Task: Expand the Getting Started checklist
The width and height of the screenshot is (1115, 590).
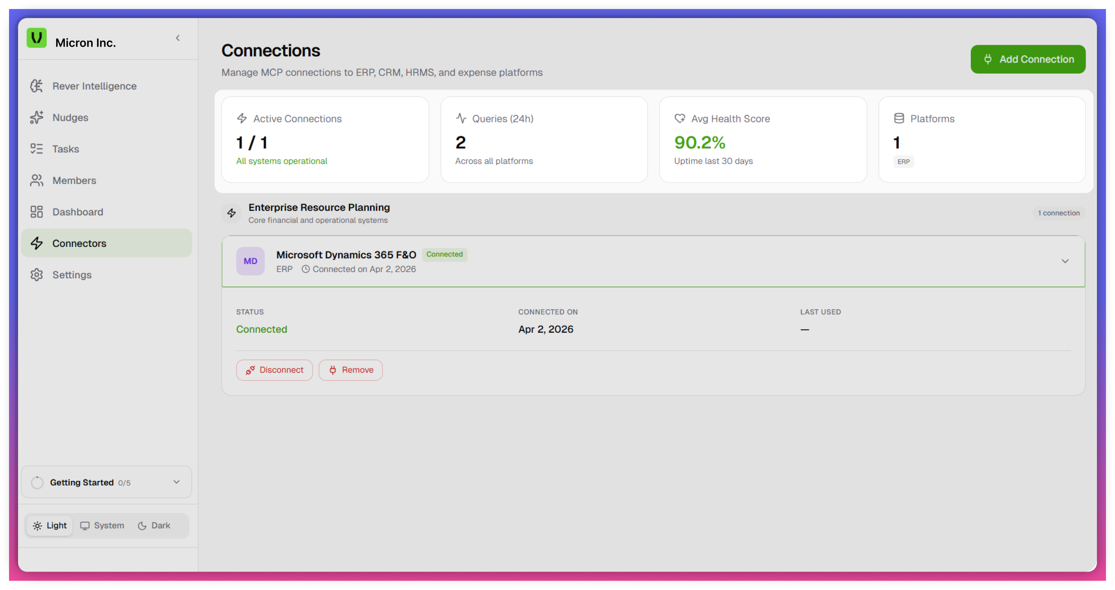Action: tap(176, 482)
